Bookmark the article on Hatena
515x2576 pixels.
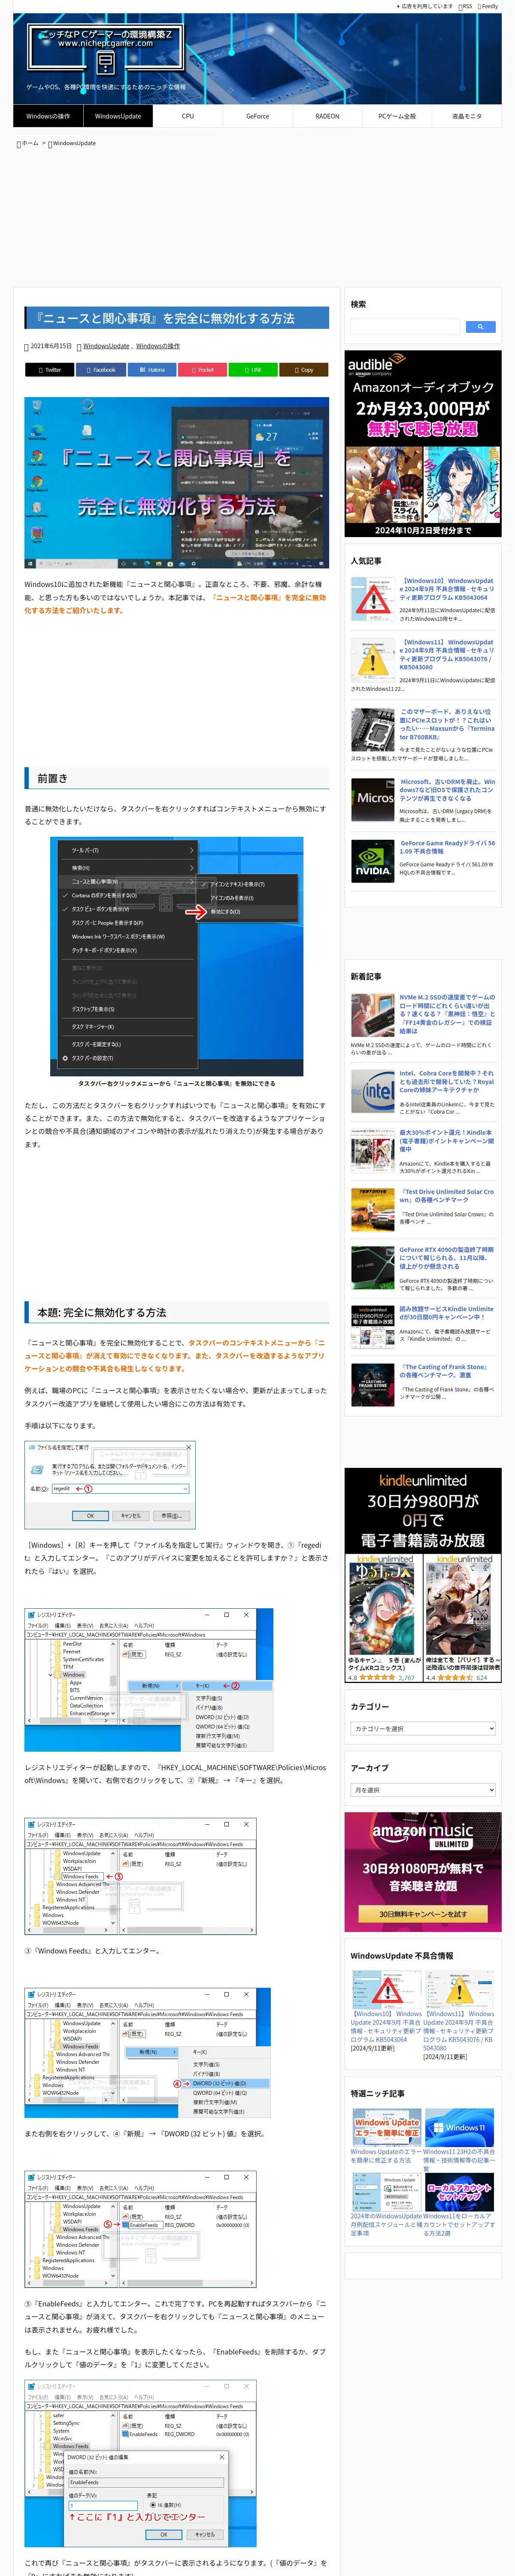tap(151, 370)
